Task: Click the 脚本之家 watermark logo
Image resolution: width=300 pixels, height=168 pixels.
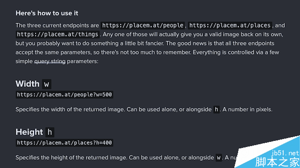Action: pos(277,162)
